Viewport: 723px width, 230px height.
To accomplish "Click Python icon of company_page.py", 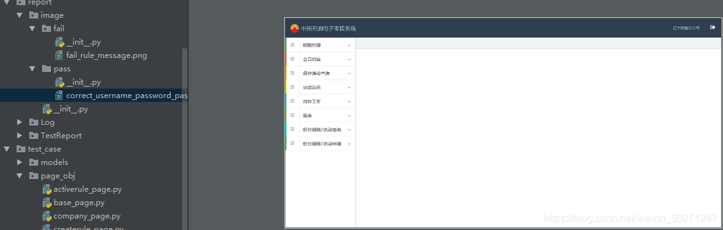I will click(x=47, y=216).
